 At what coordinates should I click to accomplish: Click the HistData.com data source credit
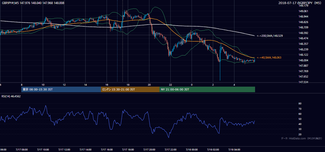tap(302, 138)
